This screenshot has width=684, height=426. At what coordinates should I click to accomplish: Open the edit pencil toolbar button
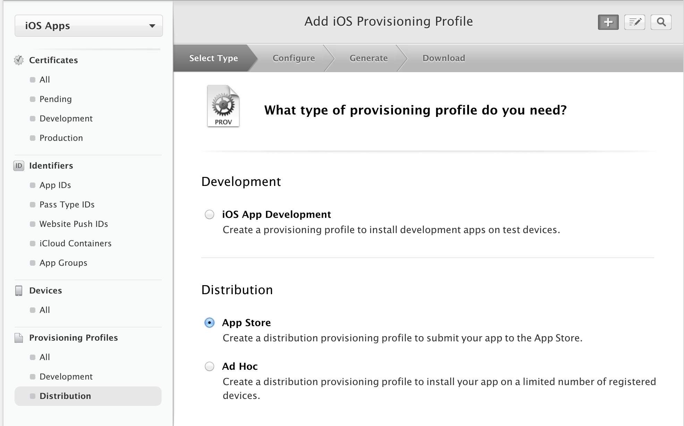tap(634, 22)
